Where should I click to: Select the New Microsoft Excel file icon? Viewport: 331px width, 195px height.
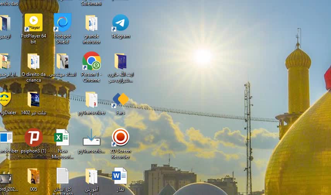point(62,138)
